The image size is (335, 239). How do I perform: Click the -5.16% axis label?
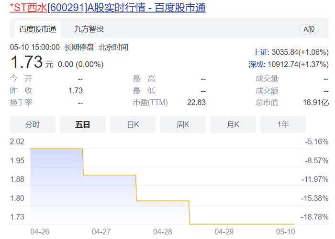tap(317, 142)
